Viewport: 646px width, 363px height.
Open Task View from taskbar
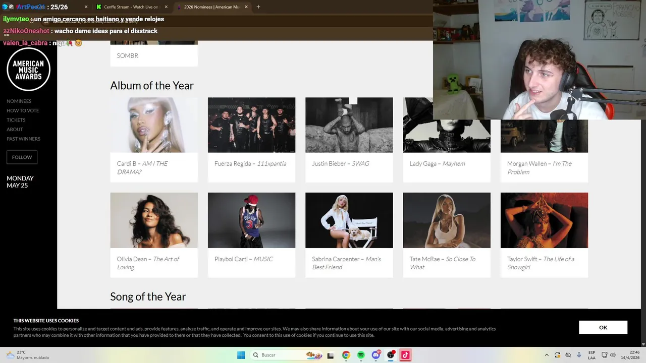click(x=331, y=355)
